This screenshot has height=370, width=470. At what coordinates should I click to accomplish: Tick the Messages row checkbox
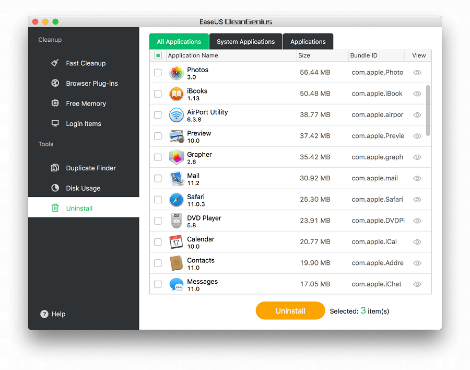coord(158,284)
